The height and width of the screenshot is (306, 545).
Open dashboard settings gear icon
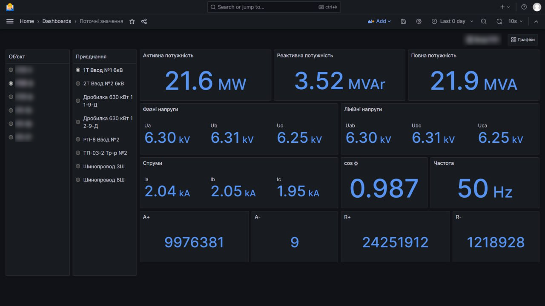pos(419,21)
